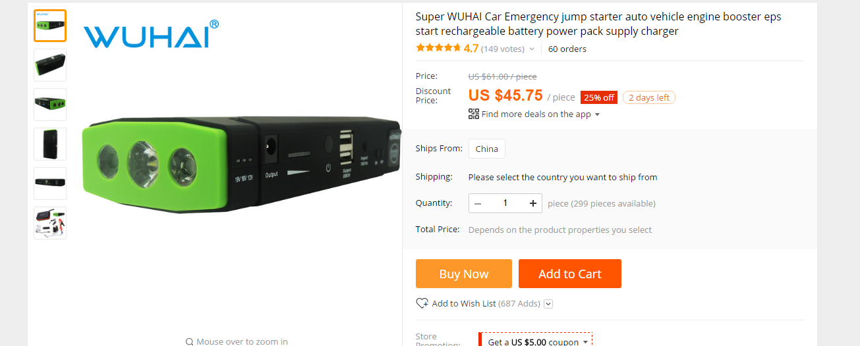860x346 pixels.
Task: Click the orange star rating
Action: pyautogui.click(x=438, y=48)
